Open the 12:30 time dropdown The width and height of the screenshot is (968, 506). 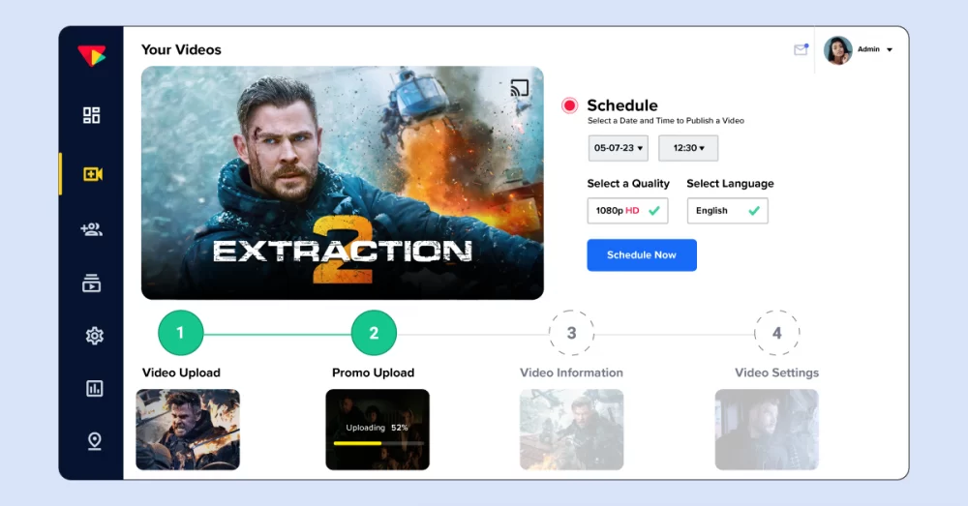(x=688, y=148)
